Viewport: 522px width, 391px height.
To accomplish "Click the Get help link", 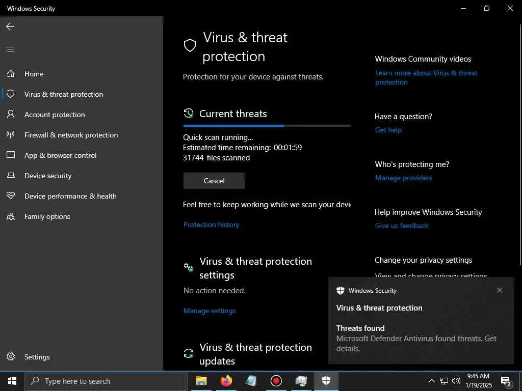I will pyautogui.click(x=388, y=130).
